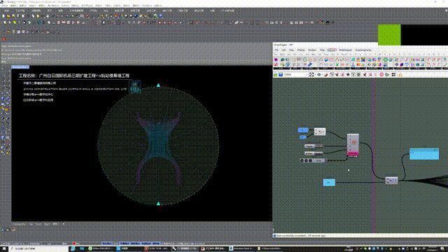The image size is (448, 252).
Task: Open the Windows Start button
Action: pos(4,249)
